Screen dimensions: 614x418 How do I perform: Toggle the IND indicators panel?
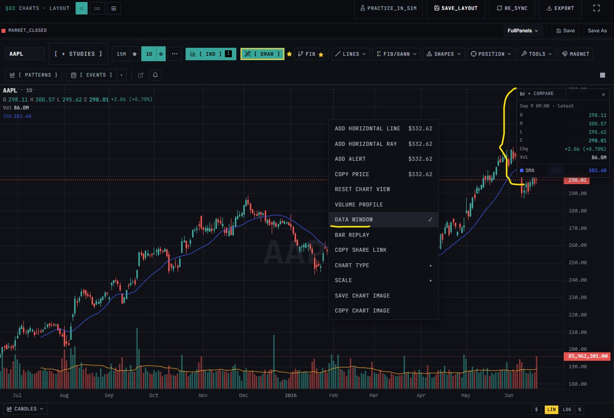pyautogui.click(x=211, y=54)
